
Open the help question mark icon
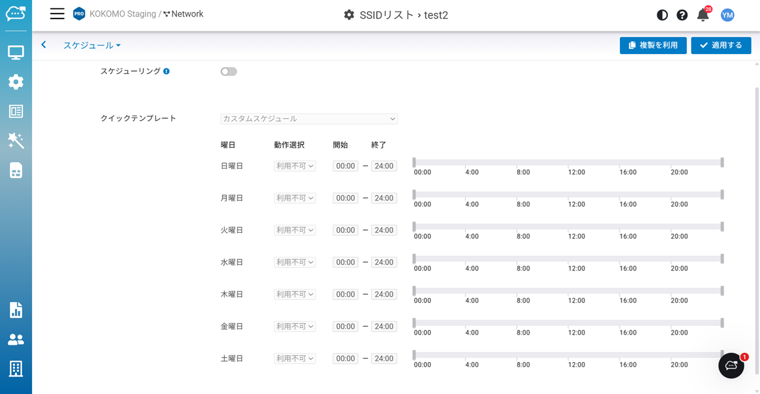click(x=682, y=15)
